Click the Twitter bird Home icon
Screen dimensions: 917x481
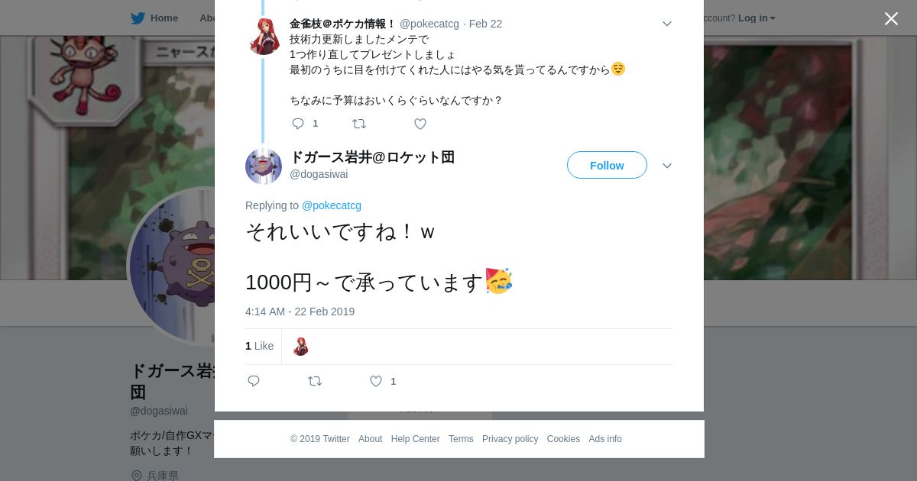138,18
